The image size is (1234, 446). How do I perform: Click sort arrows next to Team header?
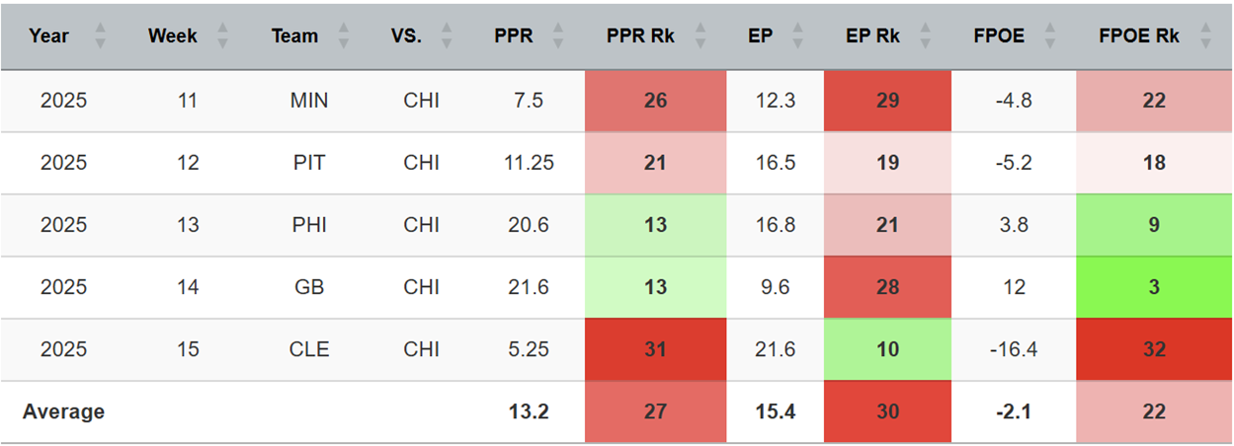(x=343, y=37)
